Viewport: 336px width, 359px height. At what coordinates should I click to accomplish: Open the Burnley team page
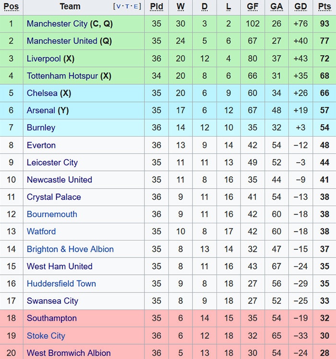point(41,128)
